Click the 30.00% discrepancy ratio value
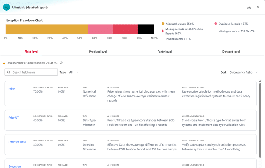Screen dimensions: 265x168 (x=38, y=145)
